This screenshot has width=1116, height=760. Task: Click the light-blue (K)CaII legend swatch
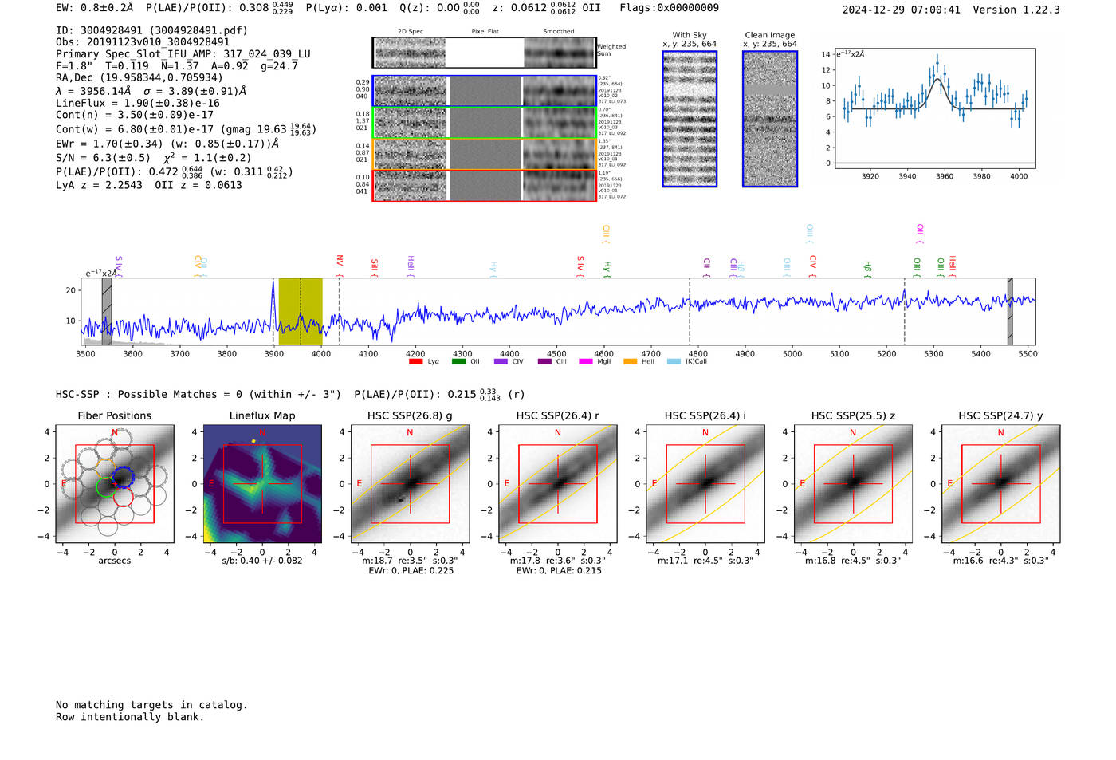(x=674, y=361)
